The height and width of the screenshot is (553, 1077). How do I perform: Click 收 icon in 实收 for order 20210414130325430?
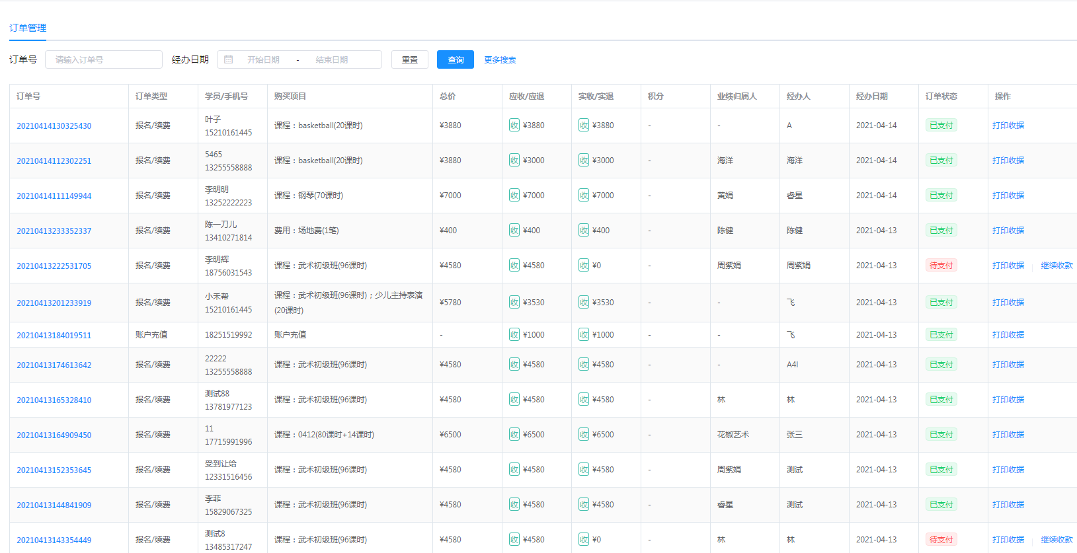[584, 125]
